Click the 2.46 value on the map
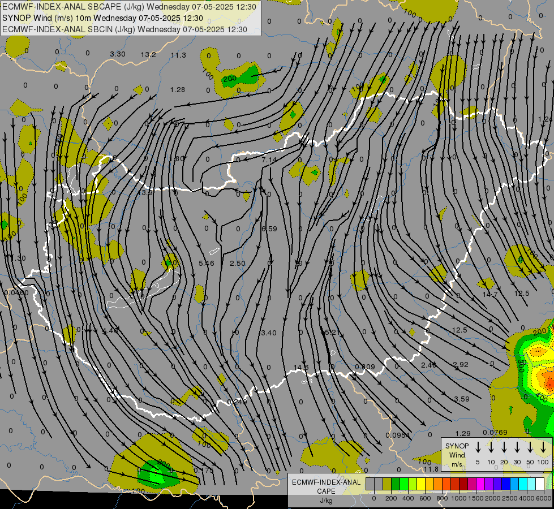554x509 pixels. click(x=428, y=365)
